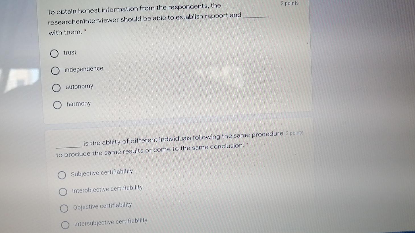This screenshot has height=233, width=415.
Task: Click the certifiability question's '2 points' label
Action: click(x=295, y=133)
